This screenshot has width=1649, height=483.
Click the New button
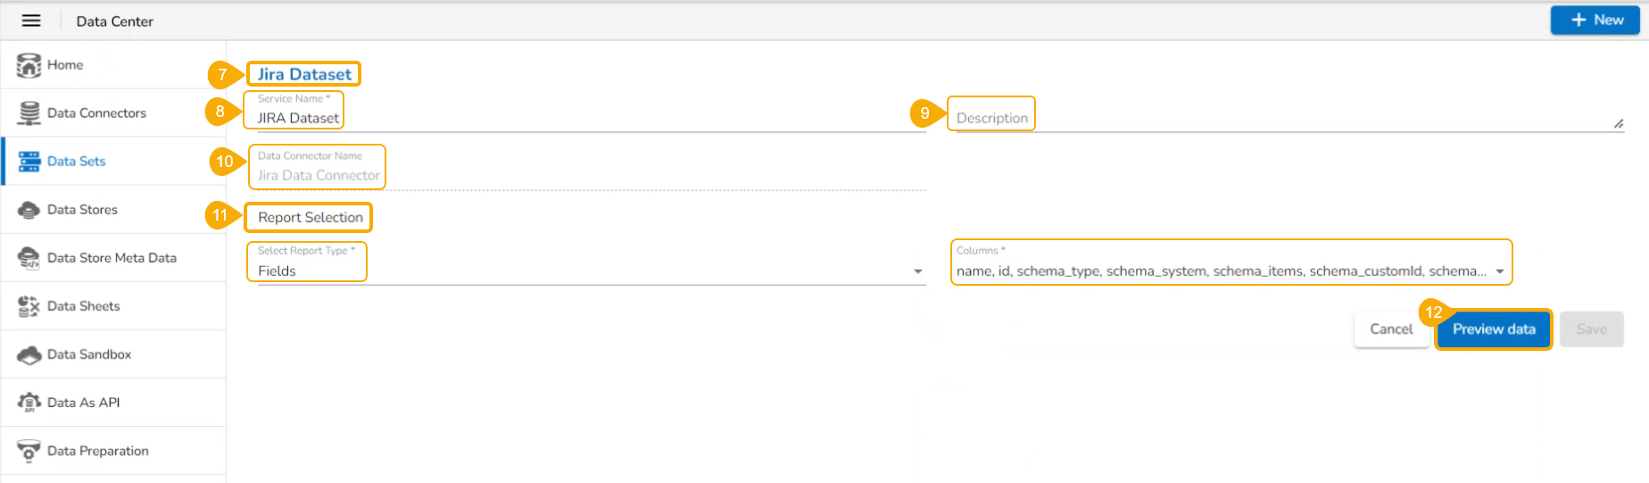tap(1595, 20)
